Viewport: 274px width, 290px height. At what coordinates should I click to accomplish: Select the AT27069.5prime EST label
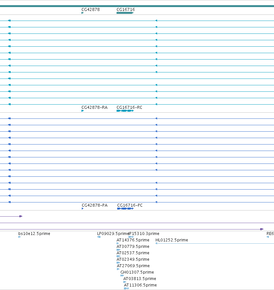pyautogui.click(x=133, y=266)
